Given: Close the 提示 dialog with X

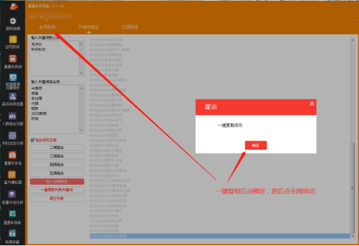Looking at the screenshot, I should click(x=312, y=103).
